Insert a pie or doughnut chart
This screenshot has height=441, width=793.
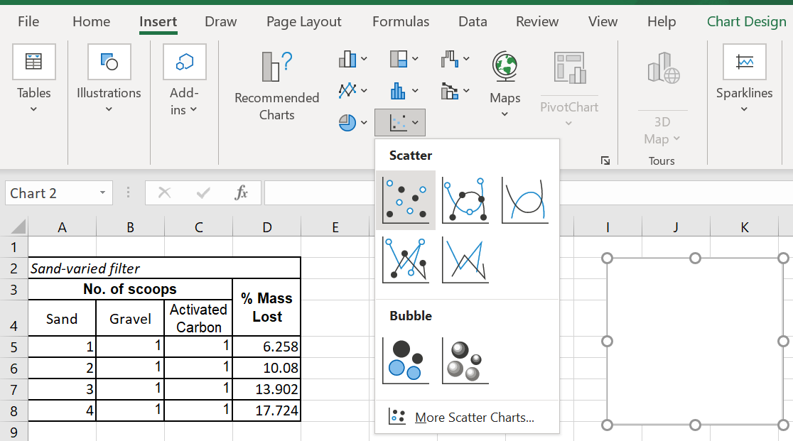pos(347,122)
